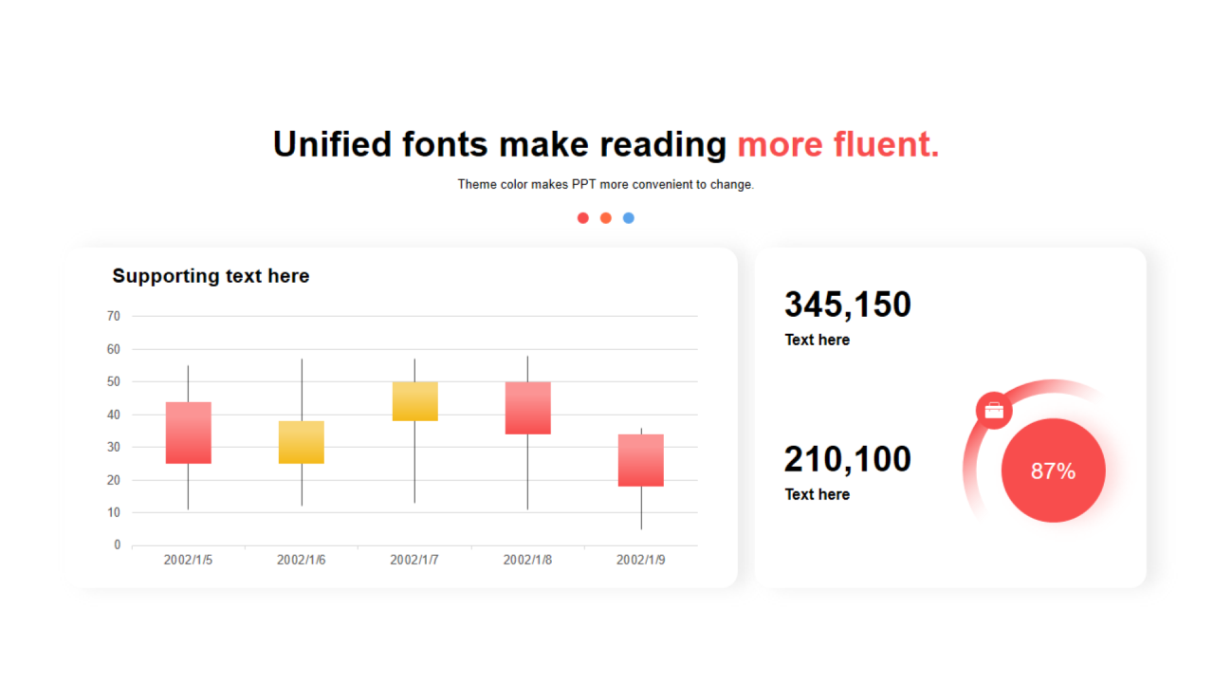Select the yellow candlestick for 2002/1/6
Image resolution: width=1214 pixels, height=683 pixels.
tap(302, 442)
